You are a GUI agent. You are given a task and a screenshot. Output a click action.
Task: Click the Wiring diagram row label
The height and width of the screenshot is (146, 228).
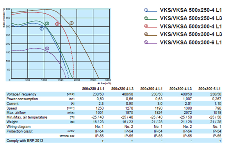point(18,126)
